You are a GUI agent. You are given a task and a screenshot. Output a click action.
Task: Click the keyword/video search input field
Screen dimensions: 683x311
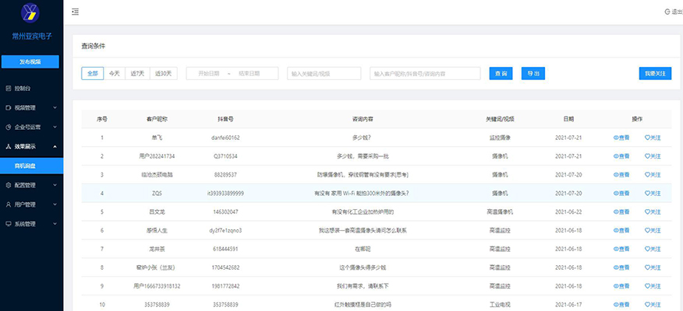coord(324,73)
